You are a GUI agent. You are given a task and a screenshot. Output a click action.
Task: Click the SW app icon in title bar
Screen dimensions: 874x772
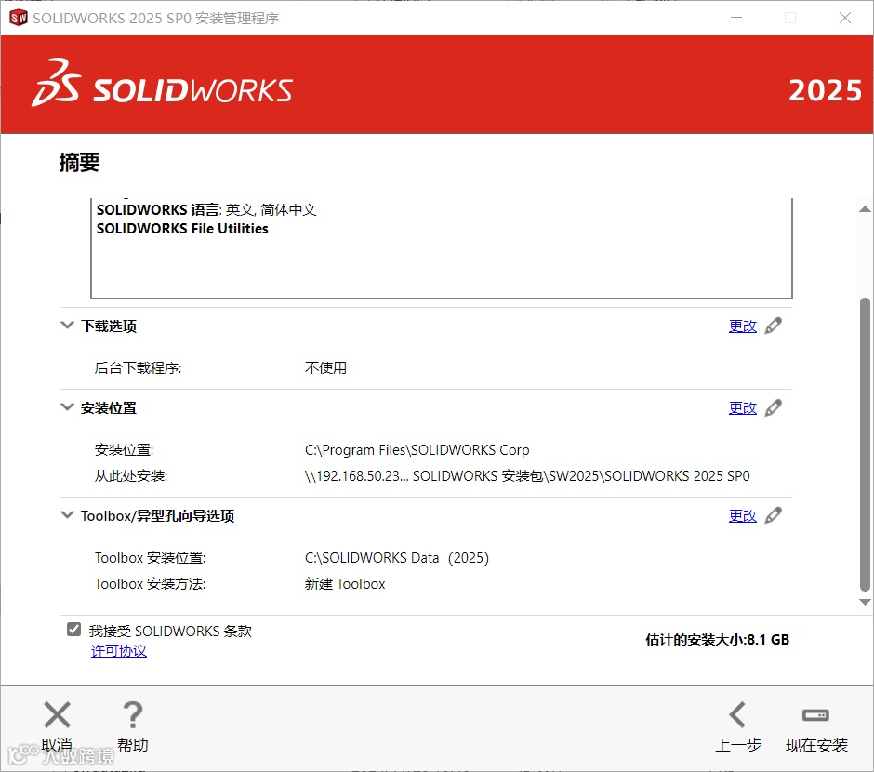click(19, 18)
